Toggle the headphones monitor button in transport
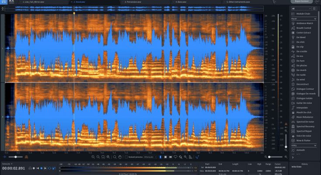 30,168
